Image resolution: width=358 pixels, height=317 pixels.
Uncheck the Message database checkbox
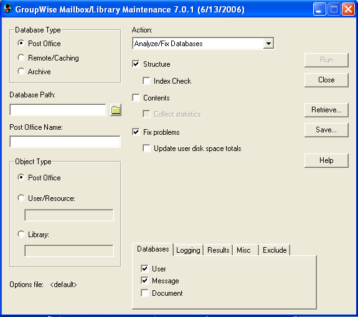(144, 280)
